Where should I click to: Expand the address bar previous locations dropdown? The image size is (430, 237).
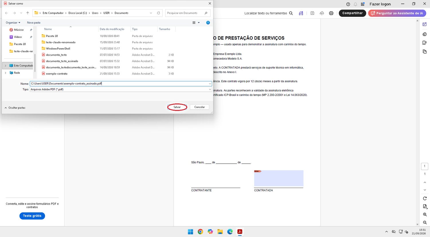tap(151, 13)
